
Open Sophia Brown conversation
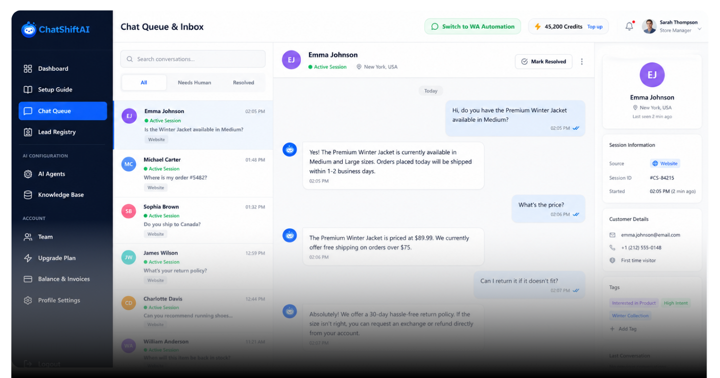pyautogui.click(x=193, y=220)
